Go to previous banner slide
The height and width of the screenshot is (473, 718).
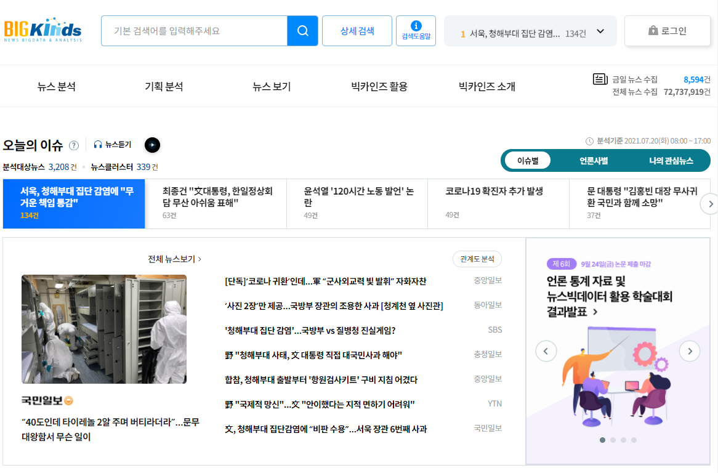[x=546, y=351]
